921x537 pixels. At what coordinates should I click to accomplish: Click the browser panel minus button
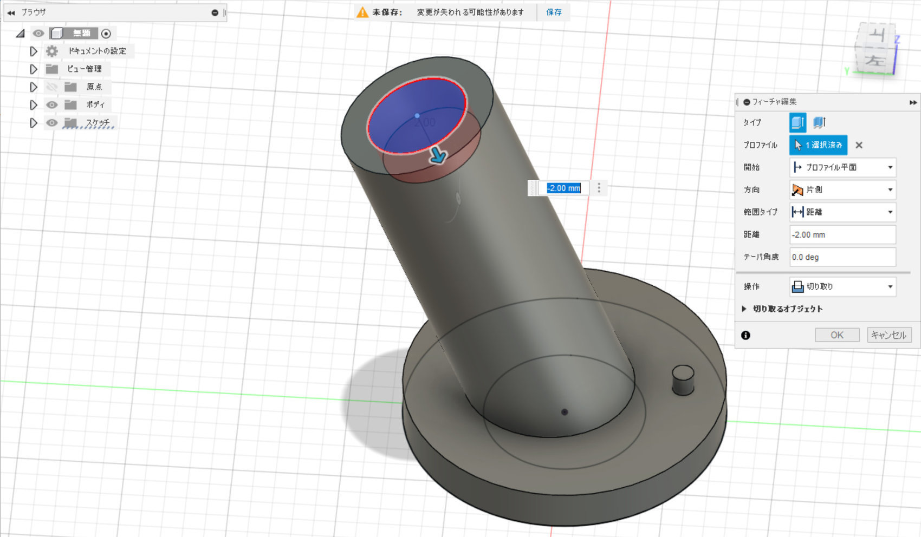pyautogui.click(x=215, y=12)
